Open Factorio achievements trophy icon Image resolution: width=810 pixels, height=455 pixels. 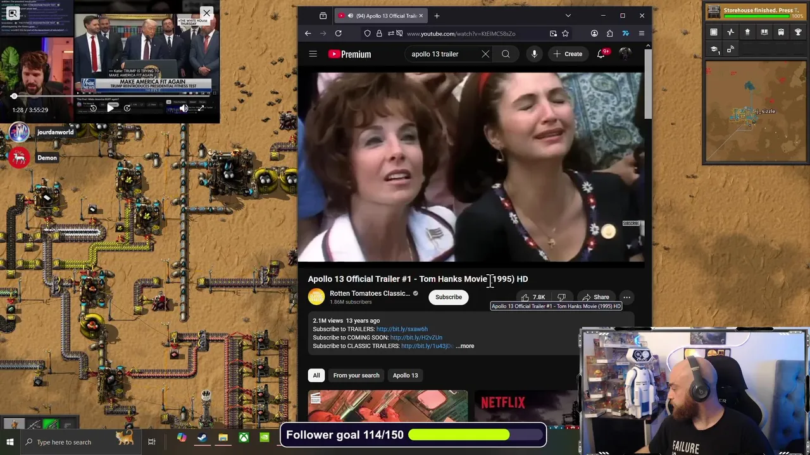797,32
